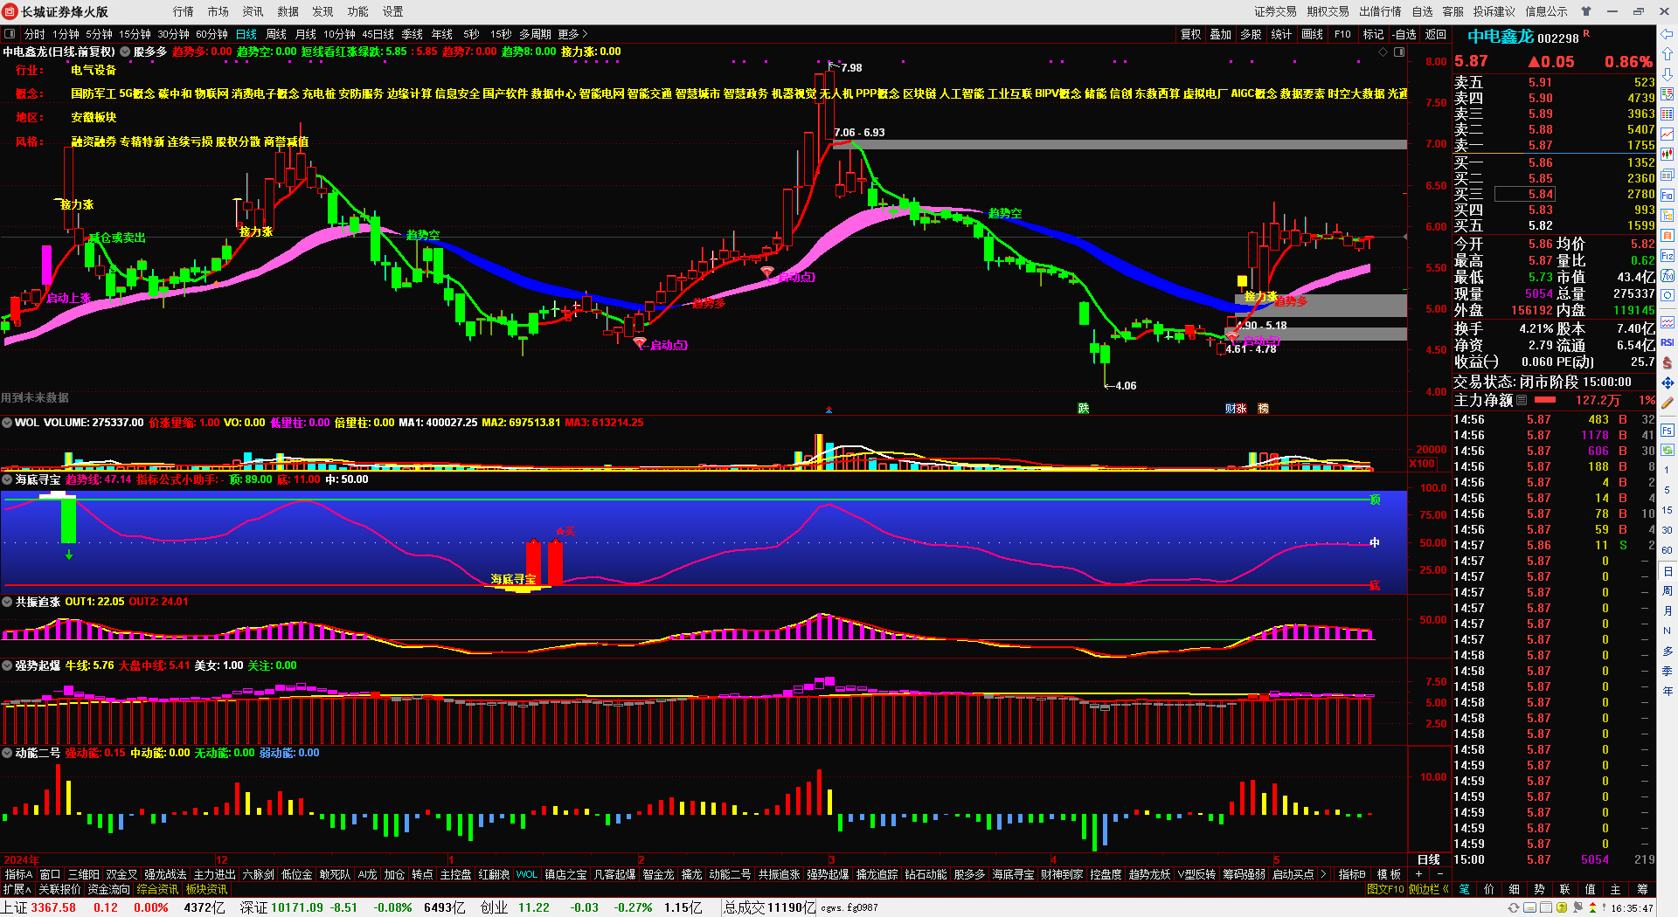The height and width of the screenshot is (917, 1678).
Task: Expand the 指标A indicator group selector
Action: point(18,874)
